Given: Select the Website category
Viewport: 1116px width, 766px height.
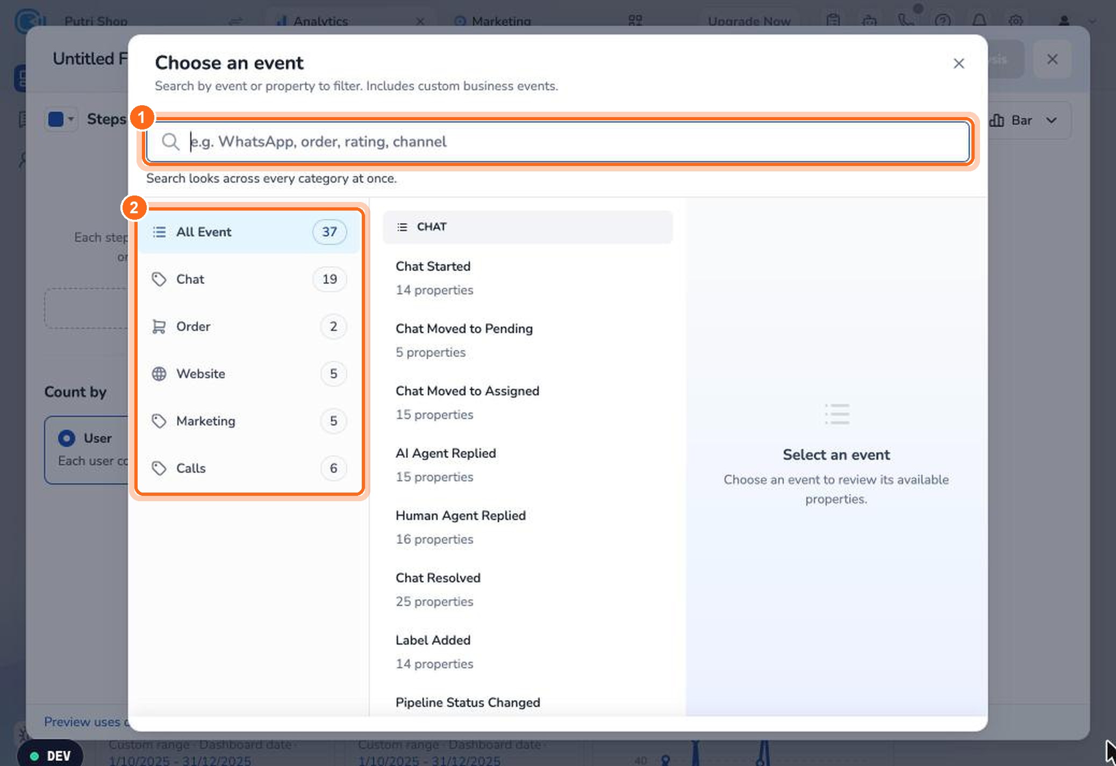Looking at the screenshot, I should [x=249, y=374].
